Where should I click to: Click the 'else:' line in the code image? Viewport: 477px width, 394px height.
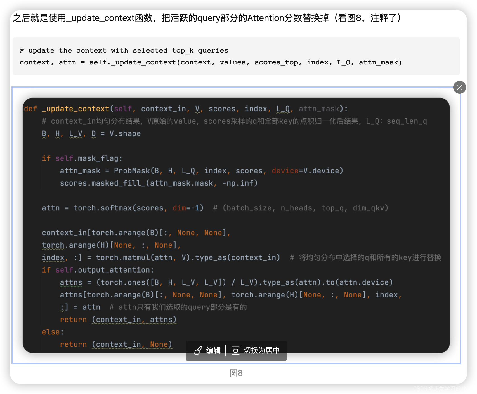coord(53,332)
